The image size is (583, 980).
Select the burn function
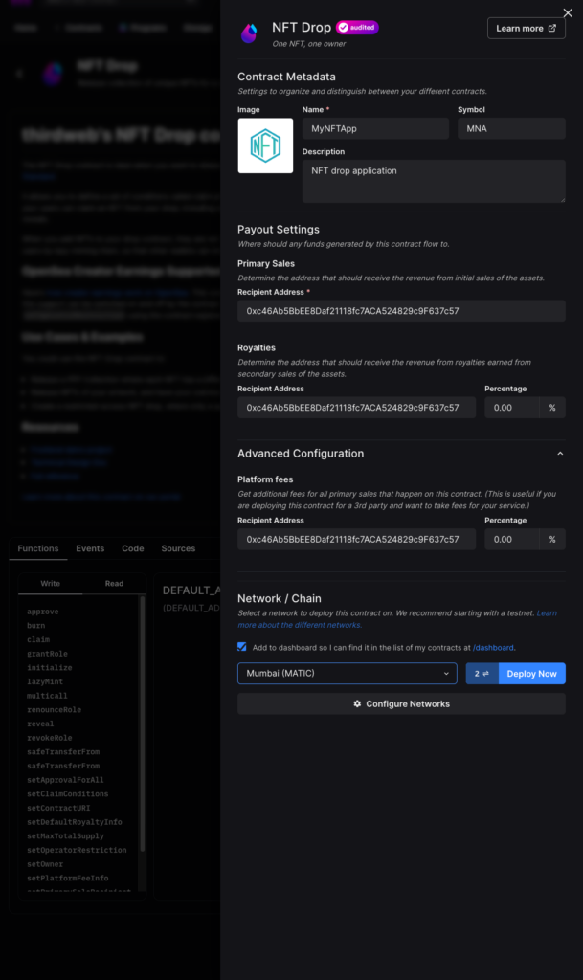(35, 626)
